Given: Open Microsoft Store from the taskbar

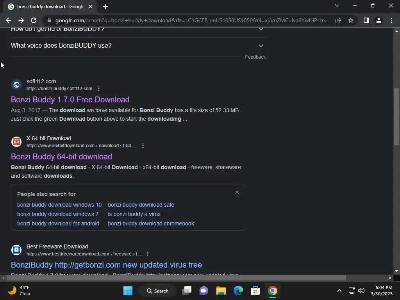Looking at the screenshot, I should point(255,291).
